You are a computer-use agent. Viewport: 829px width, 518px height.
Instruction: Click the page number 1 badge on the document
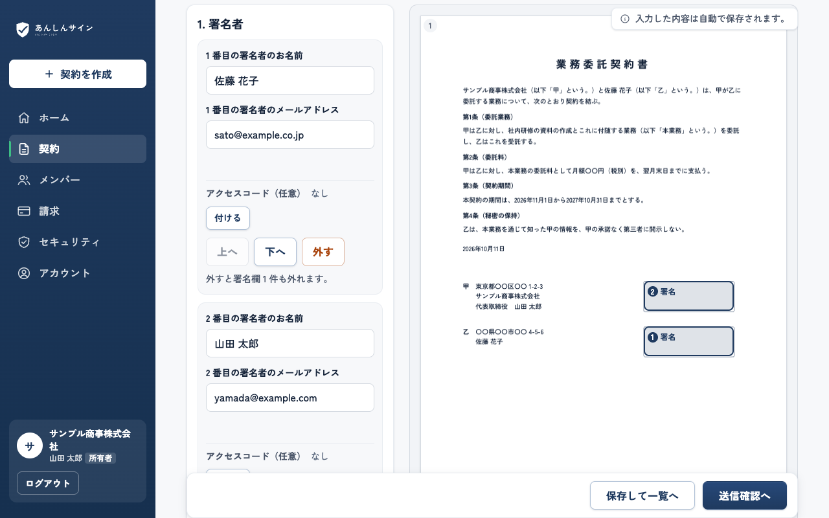(x=430, y=26)
